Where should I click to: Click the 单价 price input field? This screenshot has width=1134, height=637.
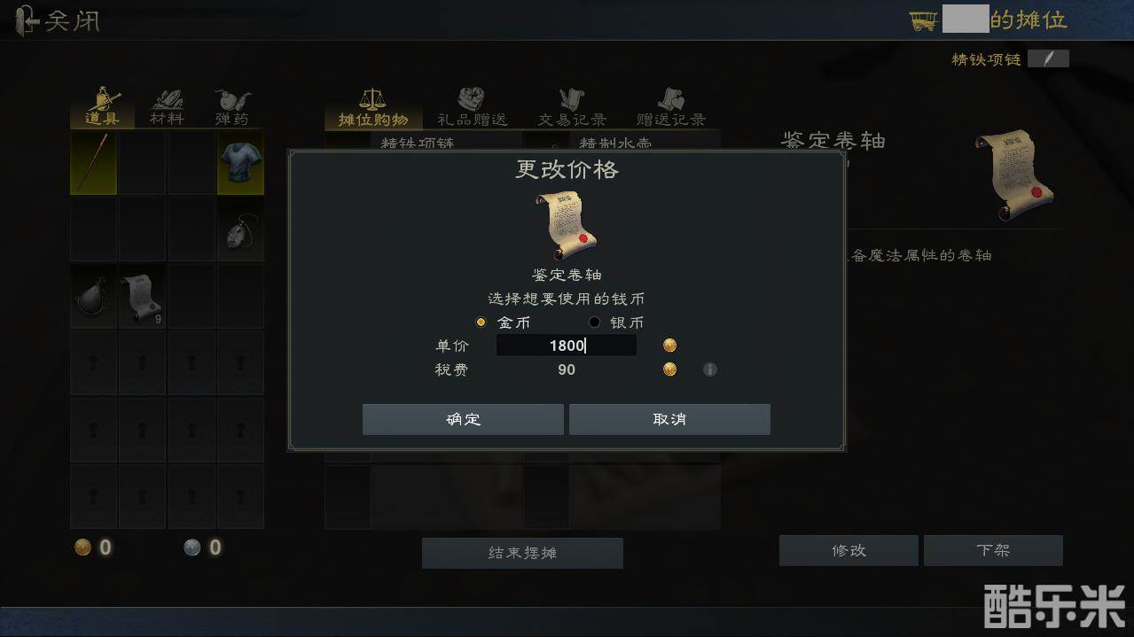pos(566,346)
